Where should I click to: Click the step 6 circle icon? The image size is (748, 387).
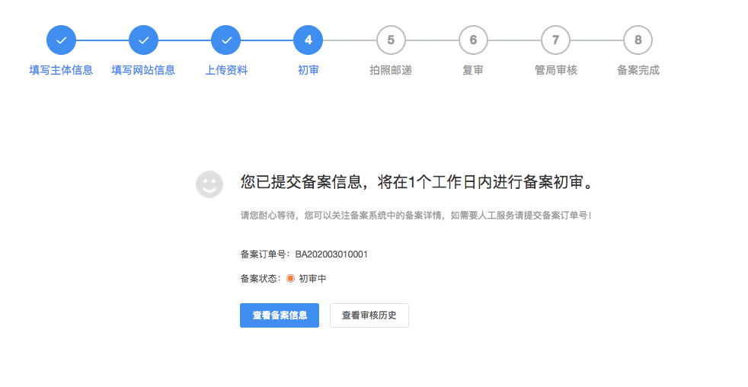click(x=473, y=40)
